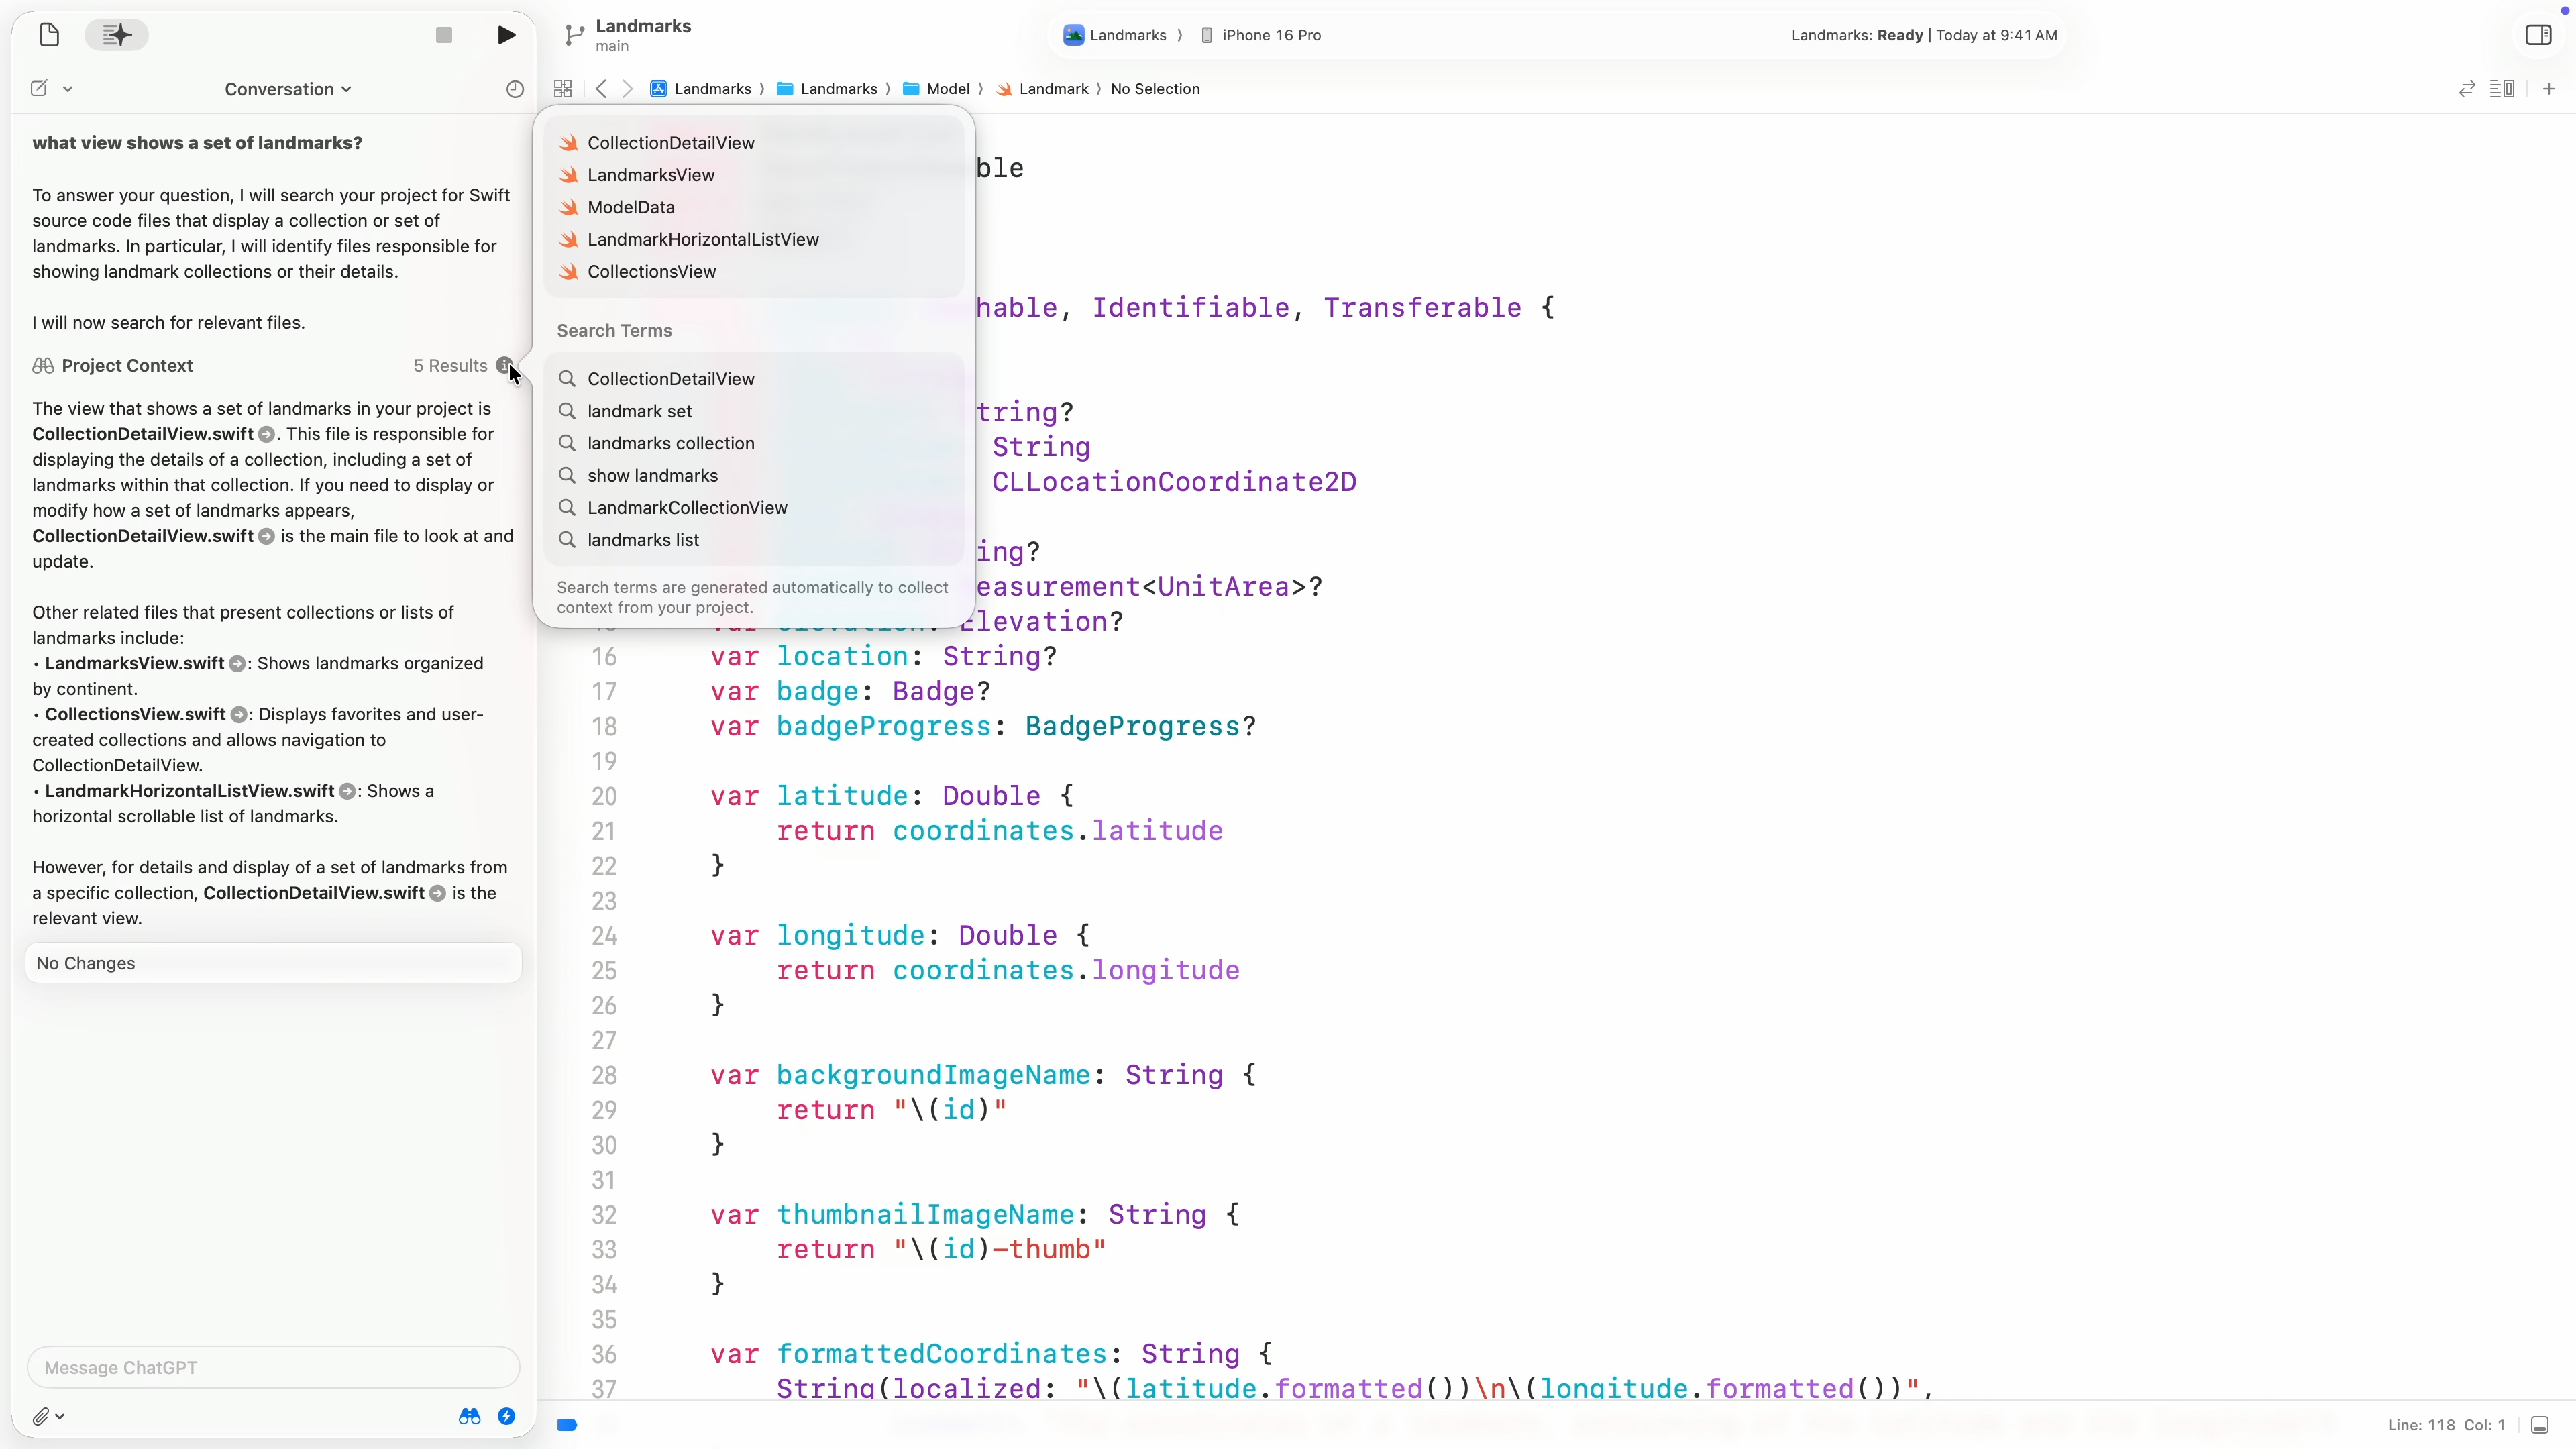Viewport: 2576px width, 1449px height.
Task: Select the coding assistant sparkle tab
Action: tap(116, 35)
